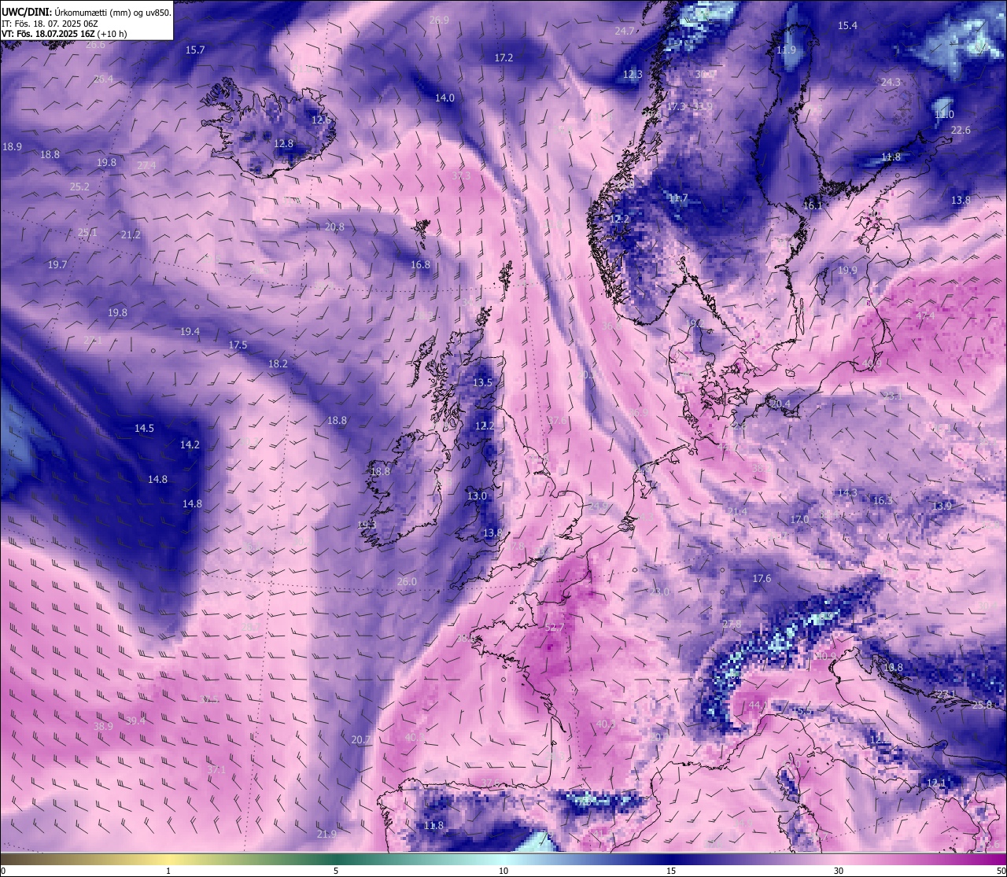
Task: Click the 15 tick on the color scale
Action: 671,871
